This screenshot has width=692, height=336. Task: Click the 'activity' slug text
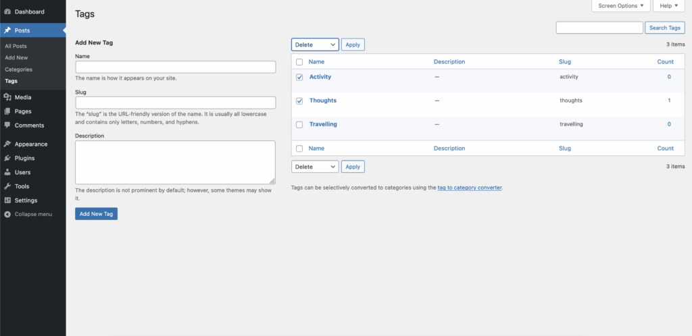(x=569, y=77)
